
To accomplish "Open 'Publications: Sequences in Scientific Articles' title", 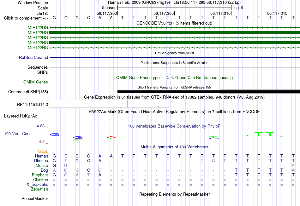I will click(174, 63).
